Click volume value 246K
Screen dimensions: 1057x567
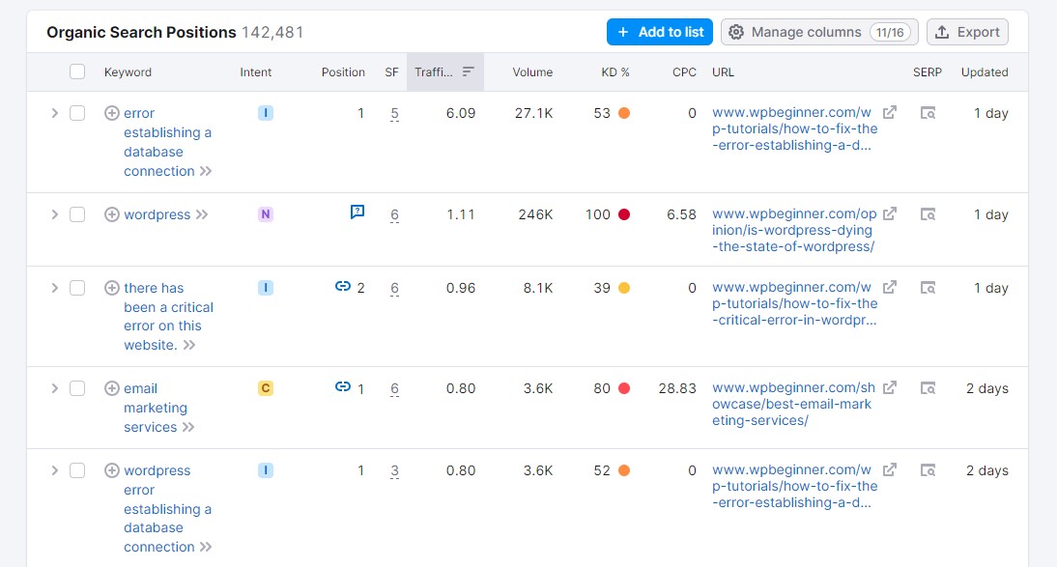[535, 214]
